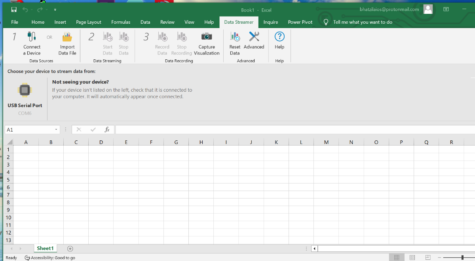
Task: Click the Name Box showing A1
Action: click(28, 129)
